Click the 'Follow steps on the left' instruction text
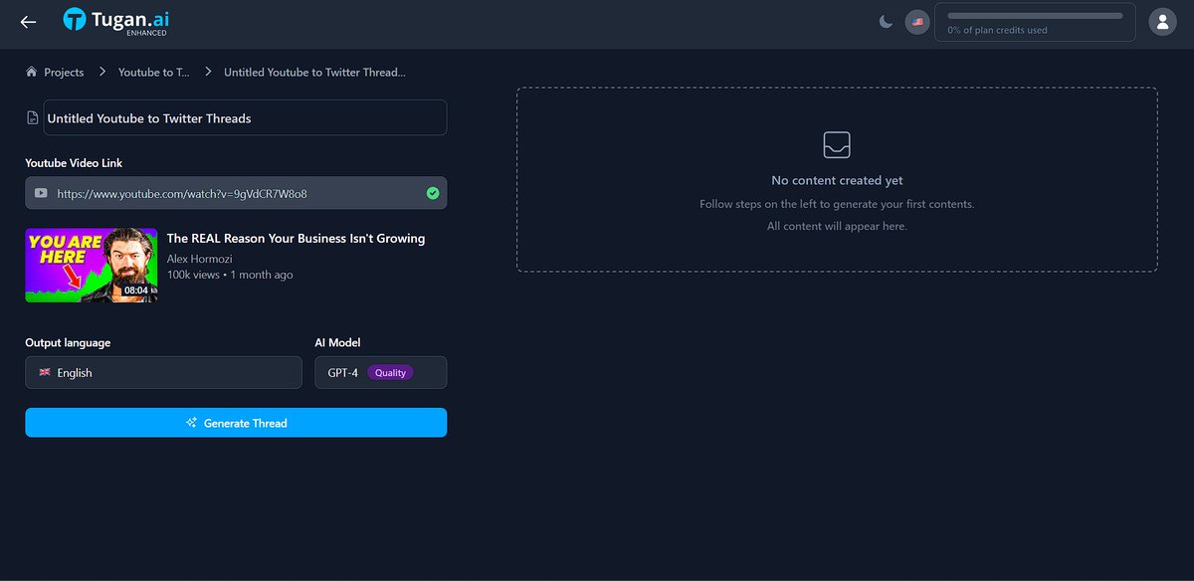 [837, 204]
